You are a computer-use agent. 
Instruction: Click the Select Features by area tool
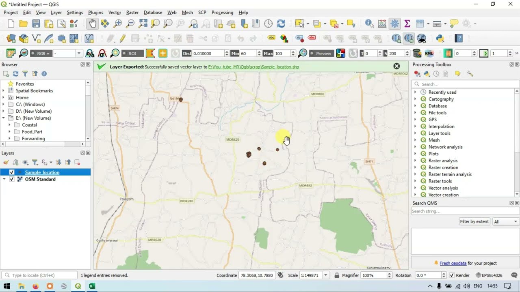(x=299, y=24)
